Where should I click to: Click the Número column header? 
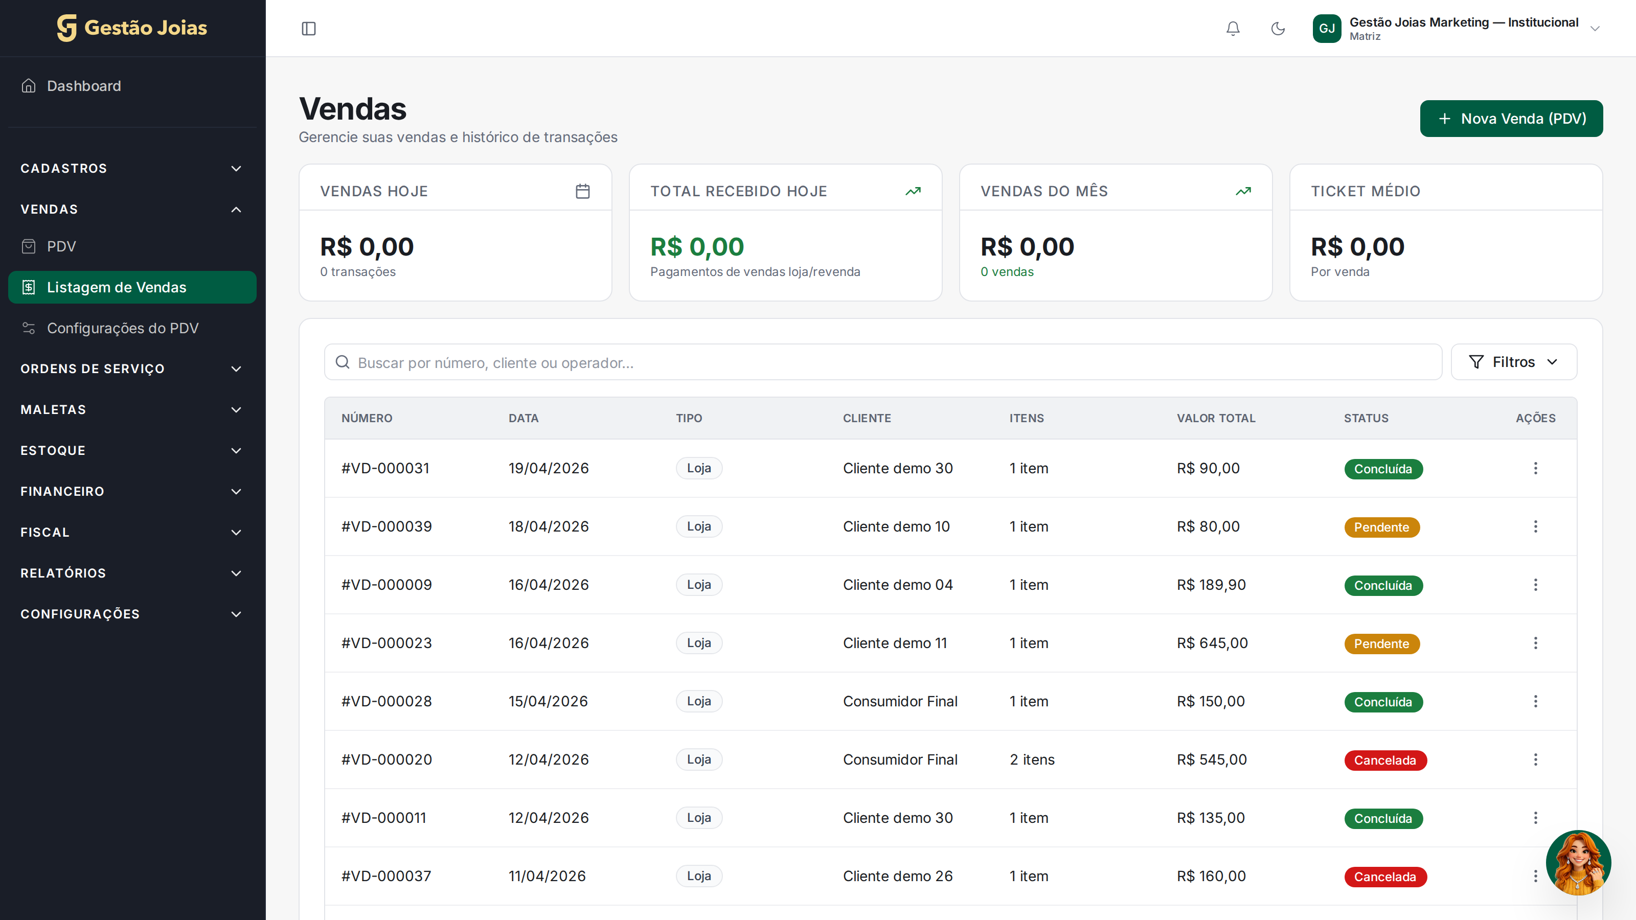tap(367, 418)
